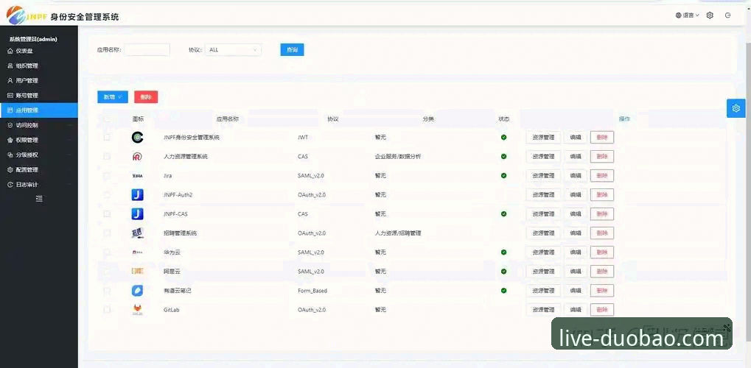
Task: Click the 招聘管理系统 app icon
Action: [x=138, y=233]
